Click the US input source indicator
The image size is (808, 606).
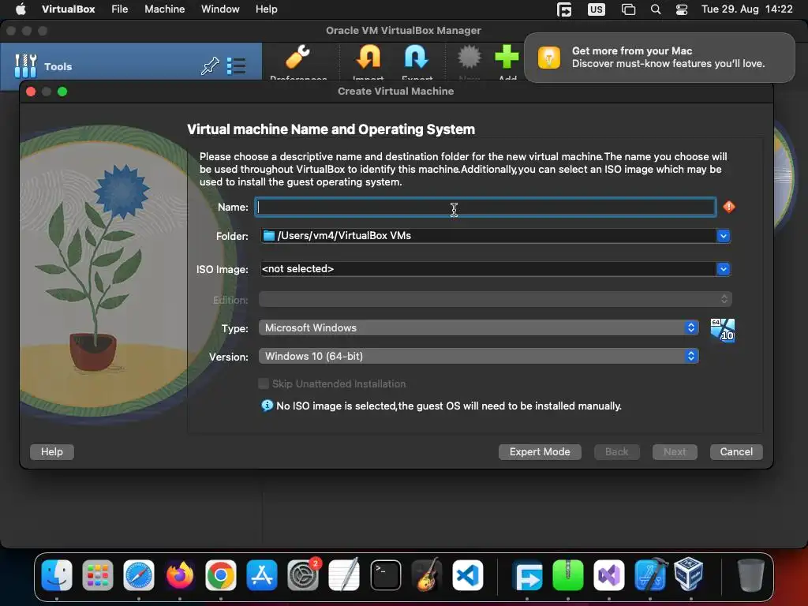(x=597, y=9)
